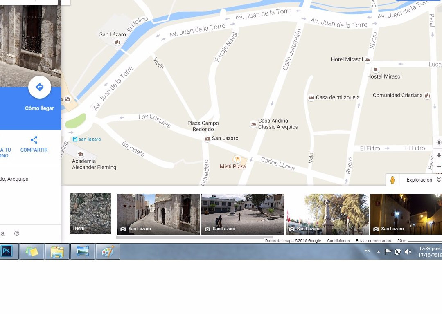The width and height of the screenshot is (442, 314).
Task: Mute sound via taskbar volume icon
Action: coord(408,252)
